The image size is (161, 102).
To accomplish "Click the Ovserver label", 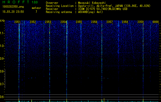I will point(52,3).
